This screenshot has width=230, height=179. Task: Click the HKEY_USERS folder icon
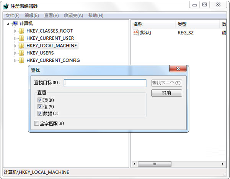22,53
